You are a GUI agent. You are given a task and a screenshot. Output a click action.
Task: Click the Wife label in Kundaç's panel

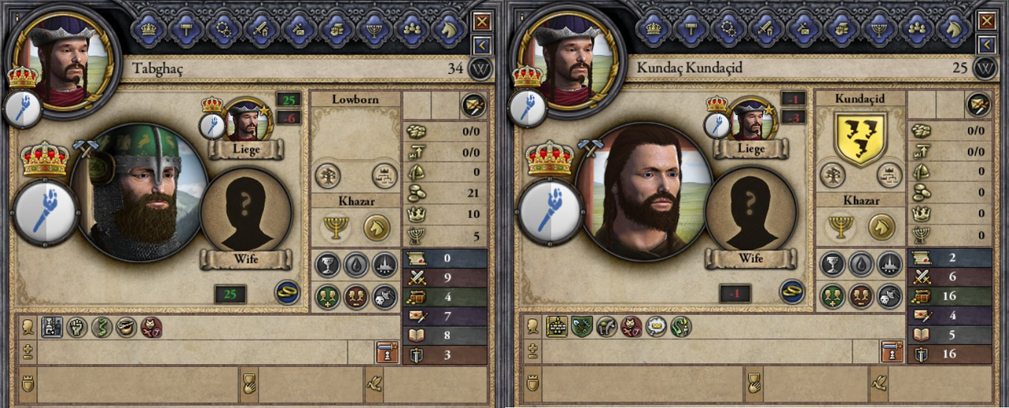750,259
